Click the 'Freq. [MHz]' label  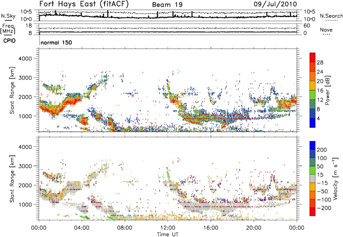(8, 29)
